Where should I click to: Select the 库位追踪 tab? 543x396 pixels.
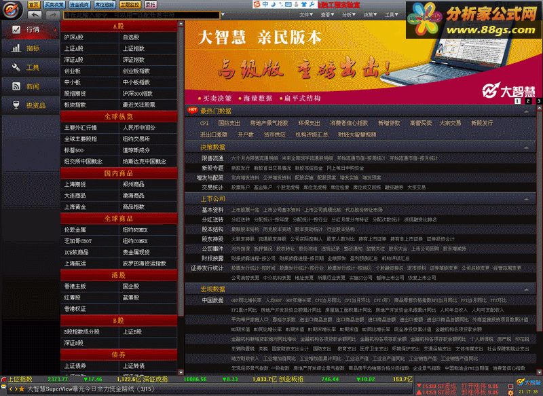105,5
